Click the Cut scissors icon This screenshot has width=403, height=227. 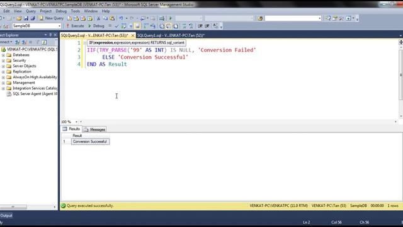98,18
